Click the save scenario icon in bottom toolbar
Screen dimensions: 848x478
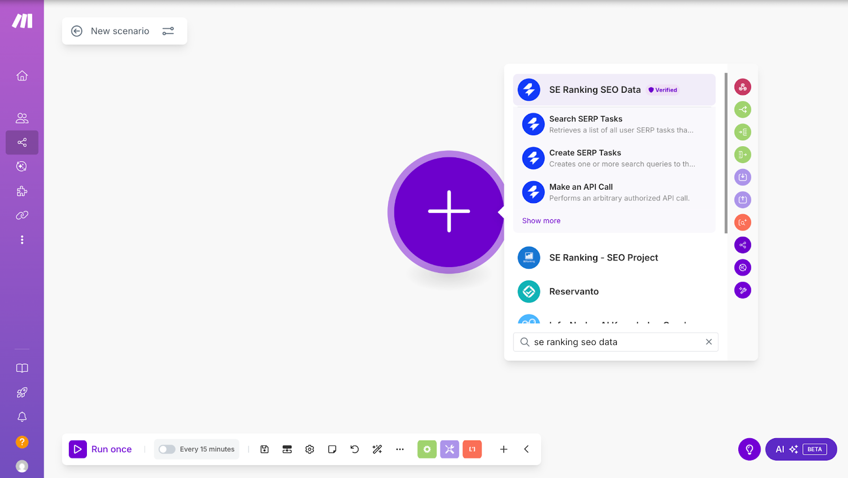pos(264,449)
